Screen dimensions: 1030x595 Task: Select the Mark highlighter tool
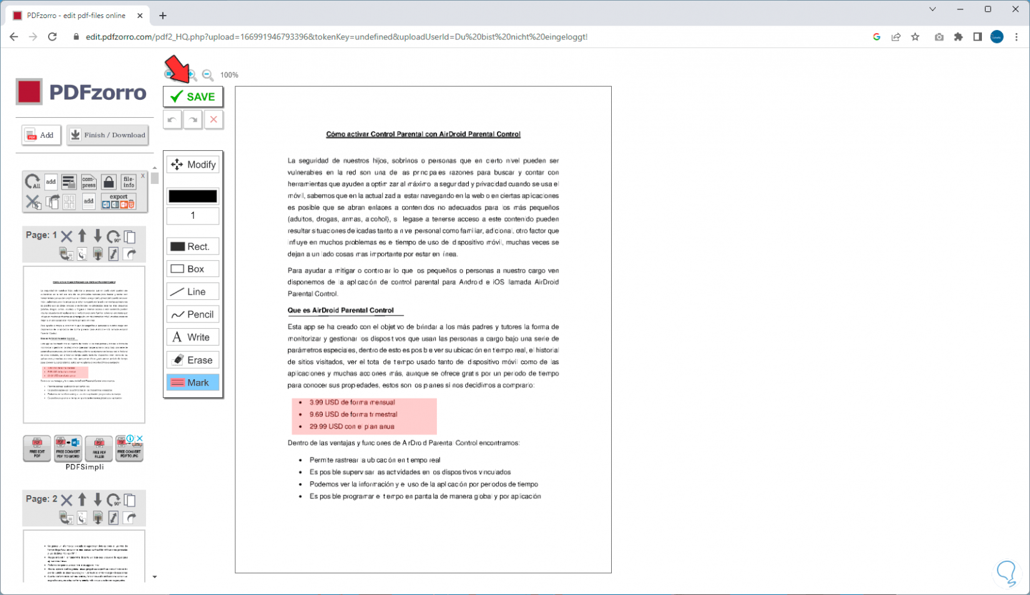coord(193,382)
